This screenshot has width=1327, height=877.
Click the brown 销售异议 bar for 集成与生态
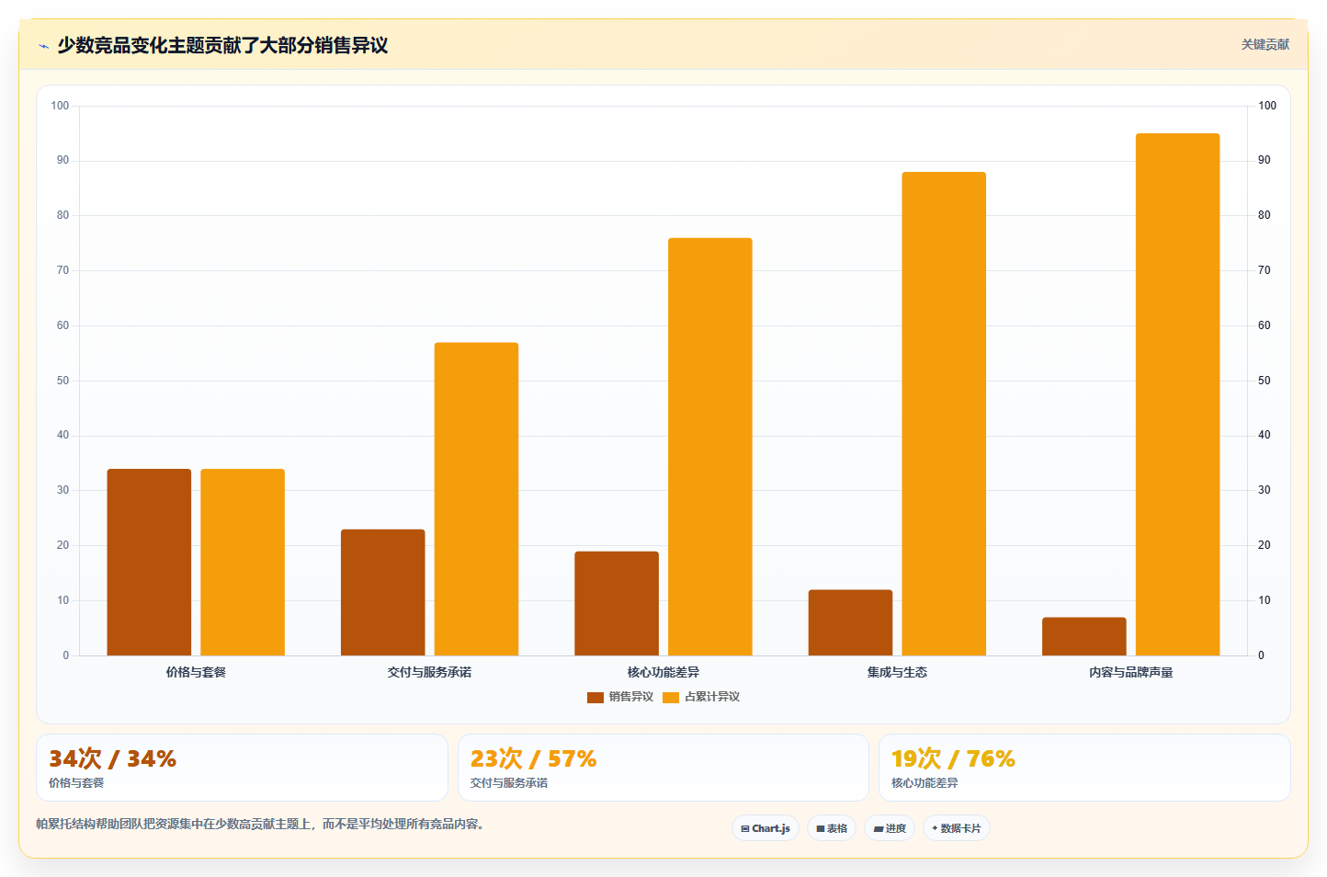click(851, 622)
